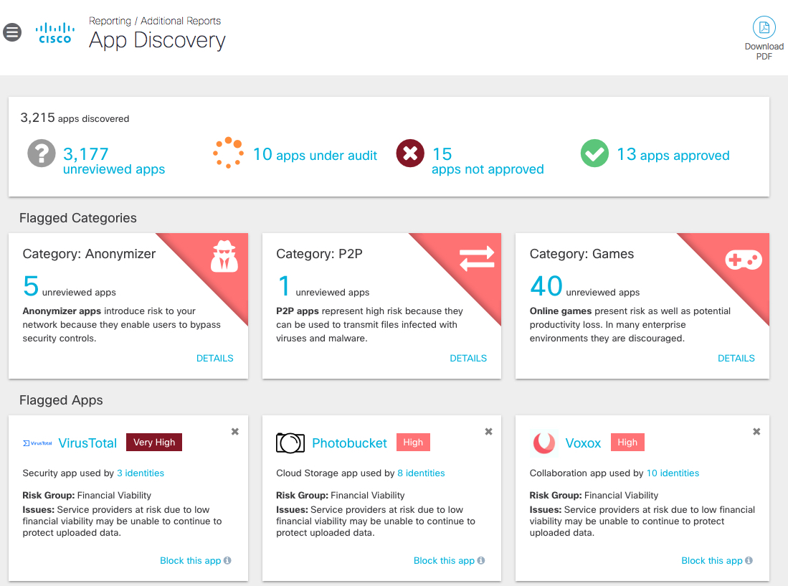Open the 3,177 unreviewed apps list
788x586 pixels.
click(x=113, y=161)
